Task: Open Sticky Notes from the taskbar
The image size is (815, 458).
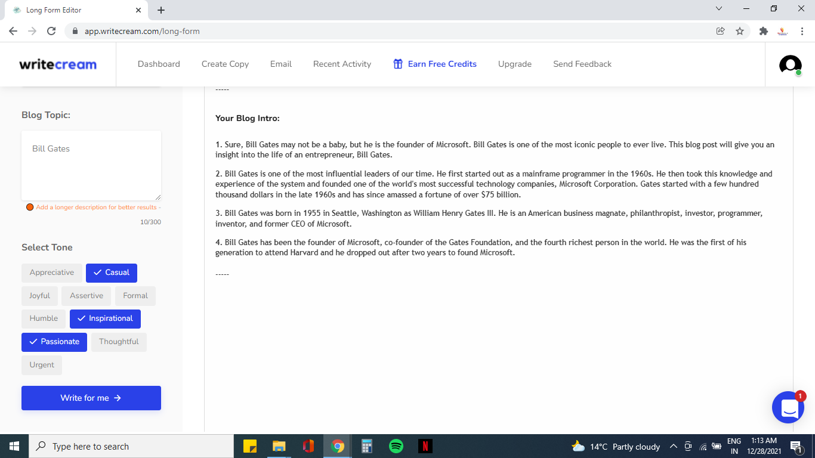Action: pos(250,446)
